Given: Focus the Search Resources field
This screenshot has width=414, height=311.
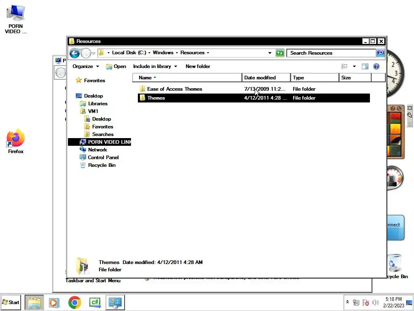Looking at the screenshot, I should click(x=332, y=53).
